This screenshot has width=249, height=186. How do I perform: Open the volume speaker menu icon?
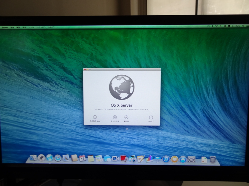(224, 26)
